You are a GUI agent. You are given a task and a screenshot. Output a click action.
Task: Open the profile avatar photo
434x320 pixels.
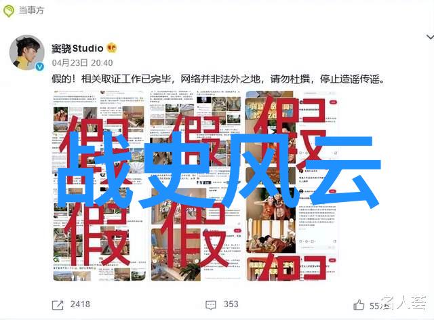[x=27, y=52]
